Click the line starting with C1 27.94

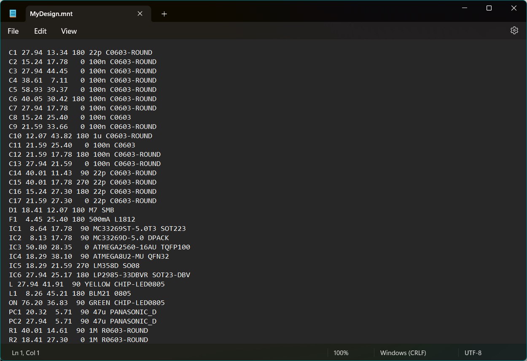tap(81, 53)
